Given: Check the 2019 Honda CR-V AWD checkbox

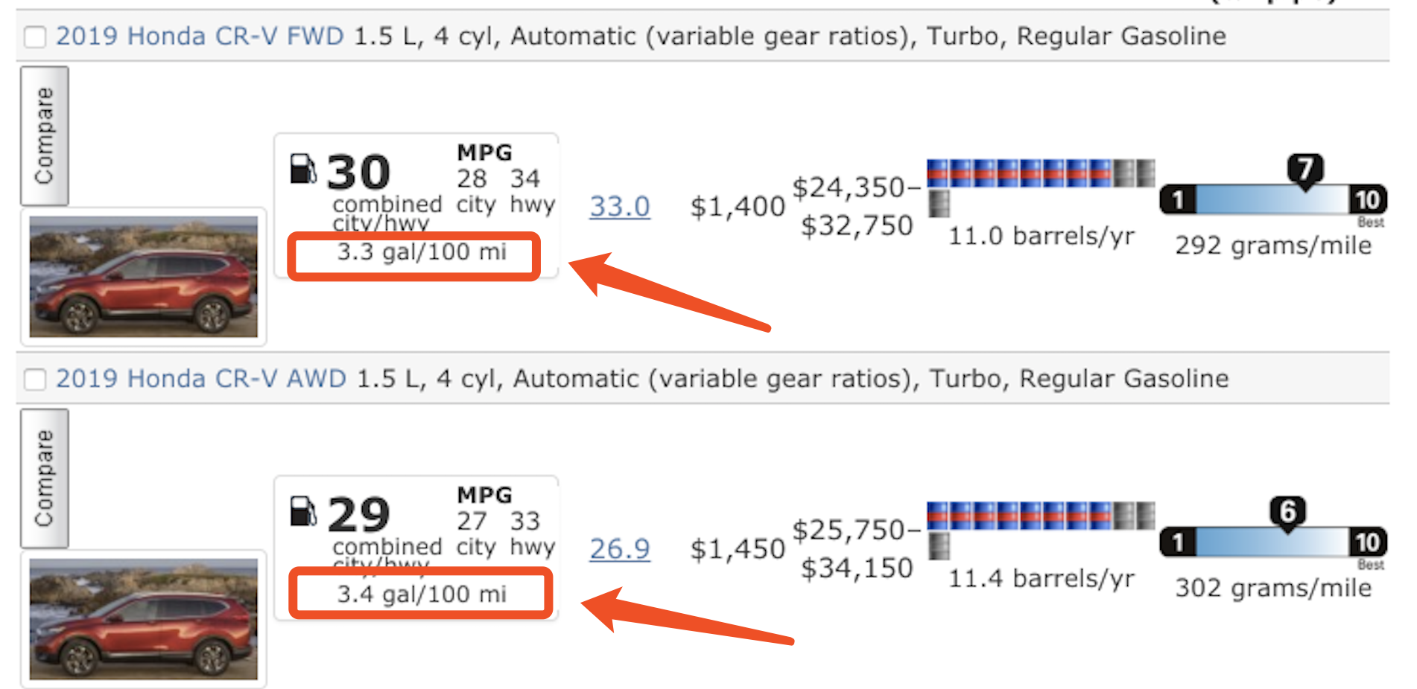Looking at the screenshot, I should pos(35,379).
